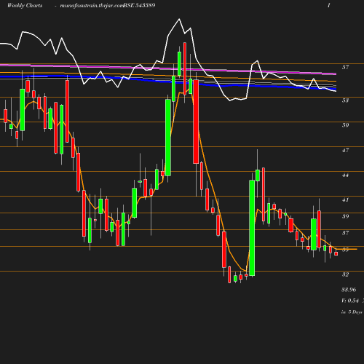Click the "33.96" last price value
This screenshot has height=364, width=364.
(349, 290)
